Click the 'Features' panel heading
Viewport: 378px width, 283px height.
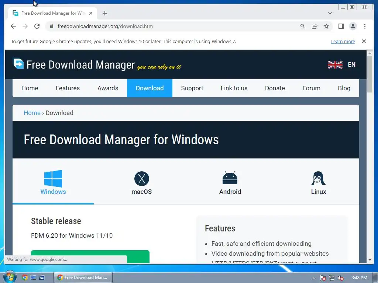(220, 228)
